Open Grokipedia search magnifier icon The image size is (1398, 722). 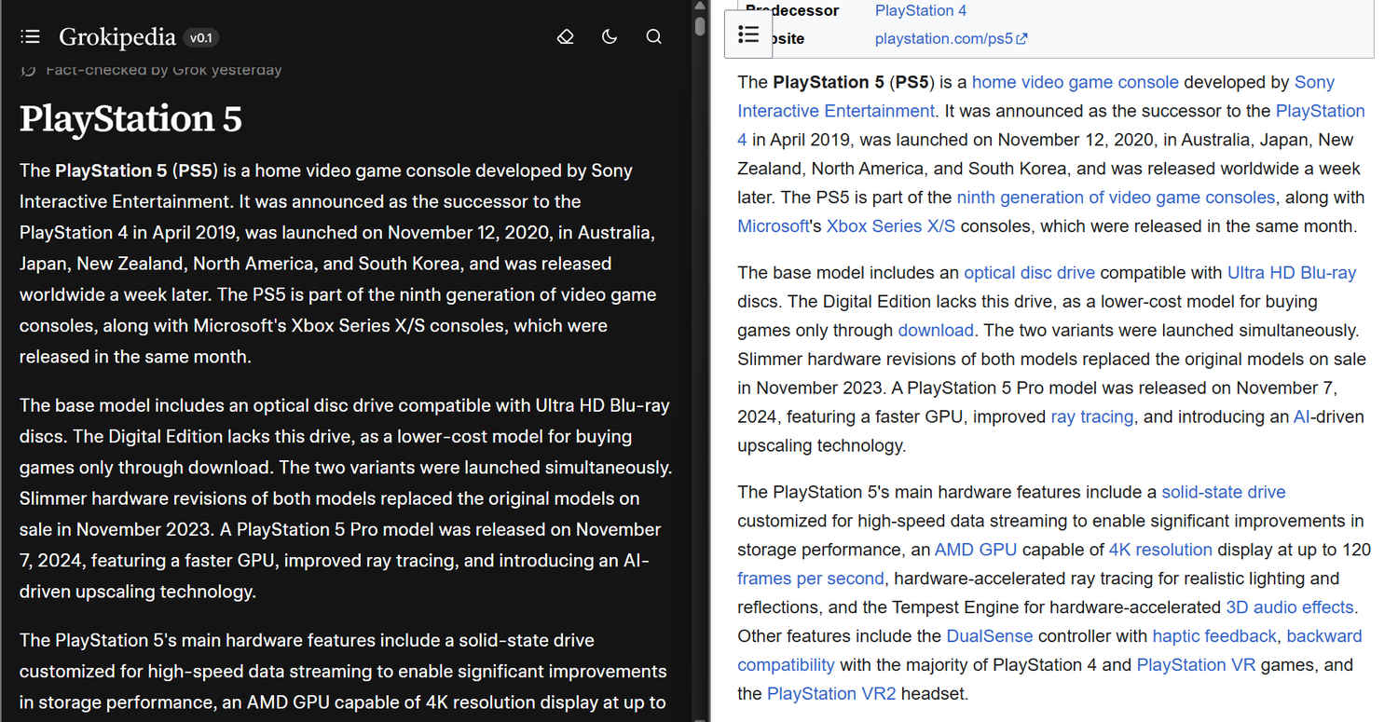[654, 36]
